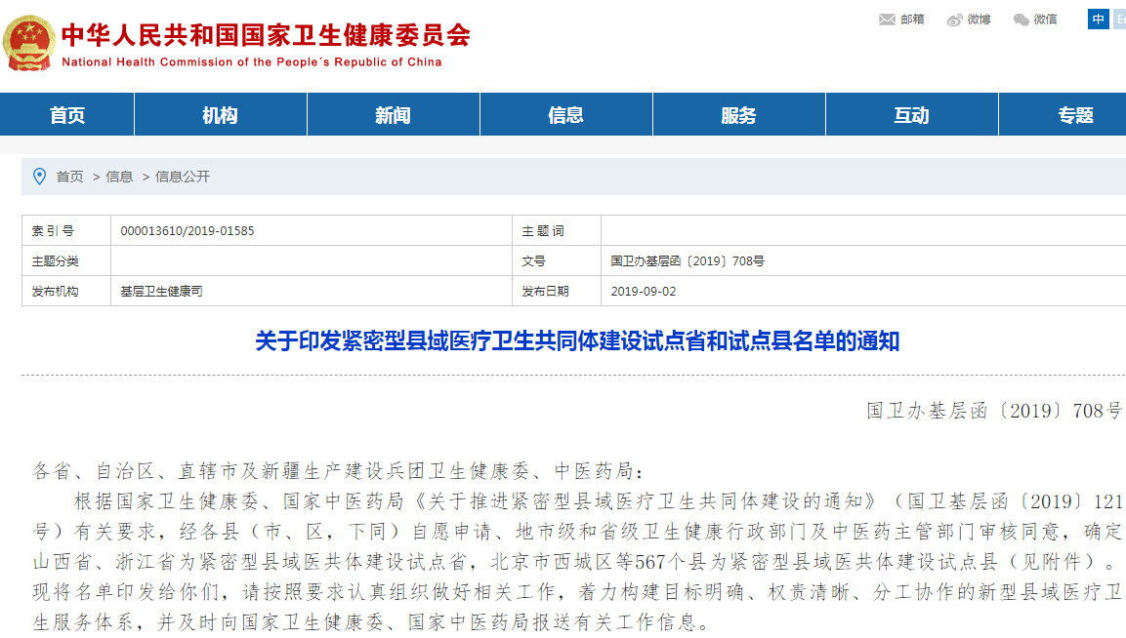Image resolution: width=1126 pixels, height=638 pixels.
Task: Switch language to 中 (Chinese)
Action: pos(1098,20)
